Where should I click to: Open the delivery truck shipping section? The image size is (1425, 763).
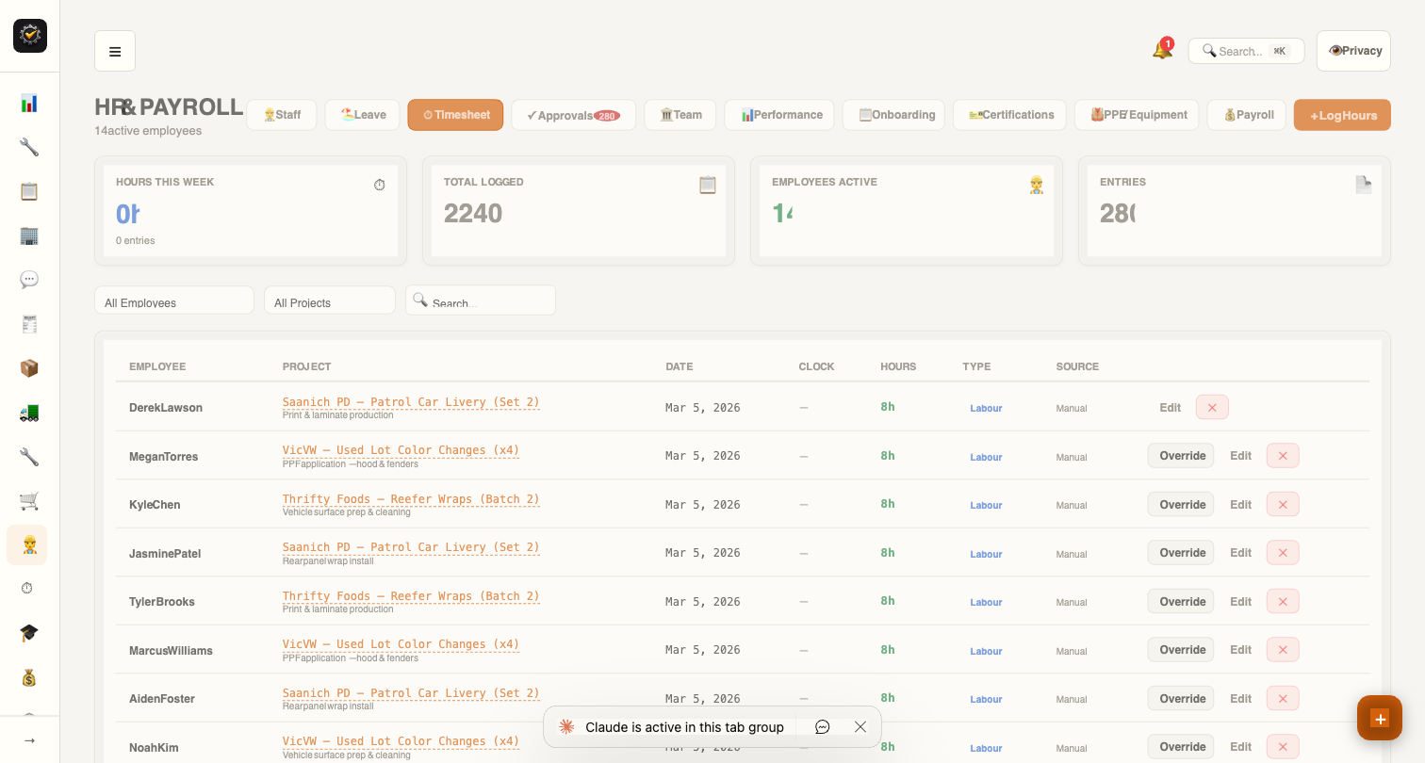28,412
